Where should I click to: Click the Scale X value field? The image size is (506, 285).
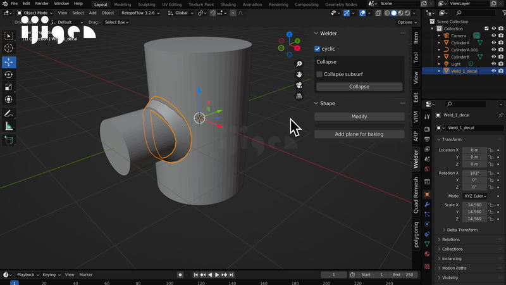(x=474, y=205)
